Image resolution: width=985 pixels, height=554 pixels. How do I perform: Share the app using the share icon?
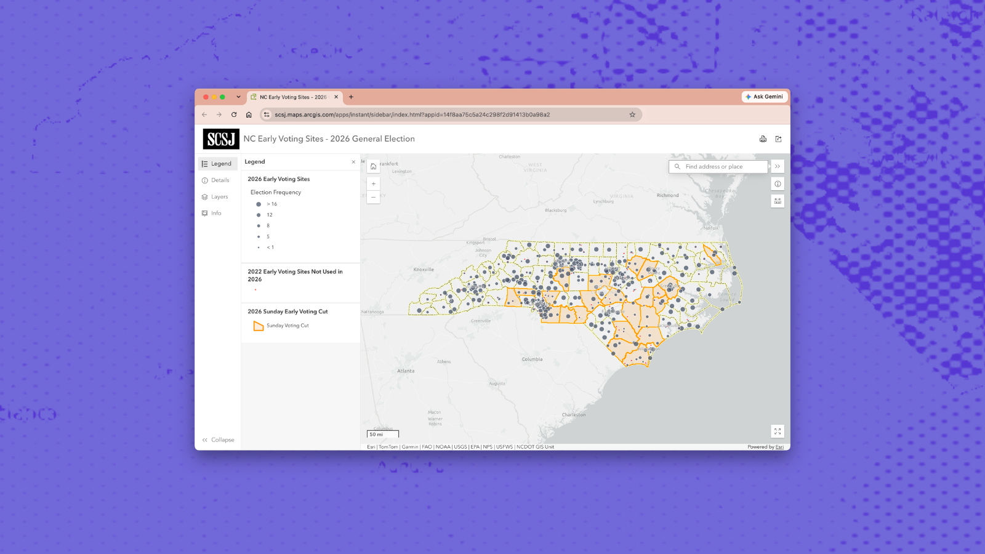click(x=778, y=139)
